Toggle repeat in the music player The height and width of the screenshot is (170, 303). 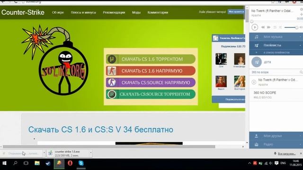click(x=275, y=27)
